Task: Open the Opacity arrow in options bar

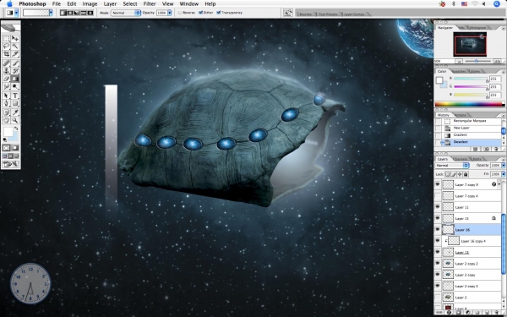Action: coord(170,13)
